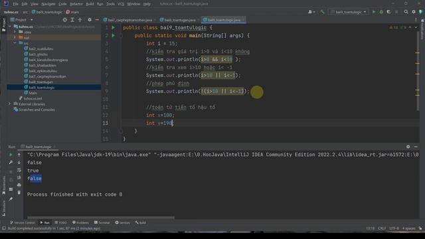Screen dimensions: 425x239
Task: Run class from line 1 gutter arrow
Action: point(114,28)
